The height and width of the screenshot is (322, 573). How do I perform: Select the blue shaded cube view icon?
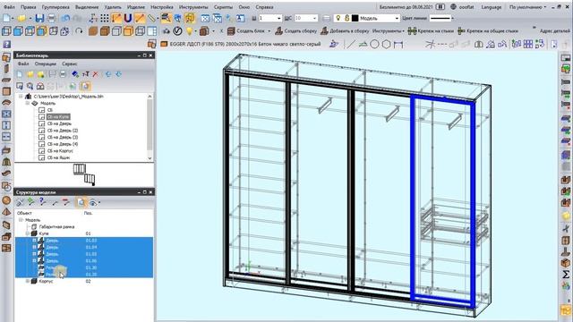(x=18, y=31)
